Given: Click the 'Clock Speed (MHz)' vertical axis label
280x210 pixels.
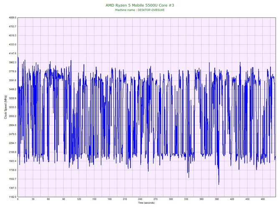Looking at the screenshot, I should (5, 107).
